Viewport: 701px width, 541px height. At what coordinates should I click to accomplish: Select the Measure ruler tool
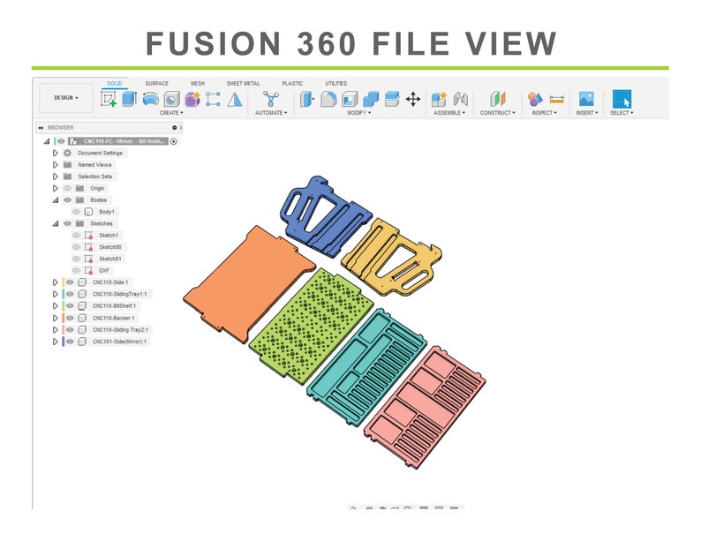click(x=556, y=99)
